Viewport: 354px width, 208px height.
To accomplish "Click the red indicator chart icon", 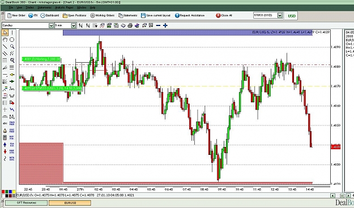I will tap(102, 25).
